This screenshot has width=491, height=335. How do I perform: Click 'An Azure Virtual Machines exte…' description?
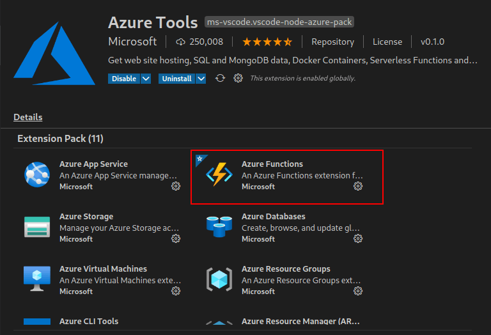[x=120, y=280]
